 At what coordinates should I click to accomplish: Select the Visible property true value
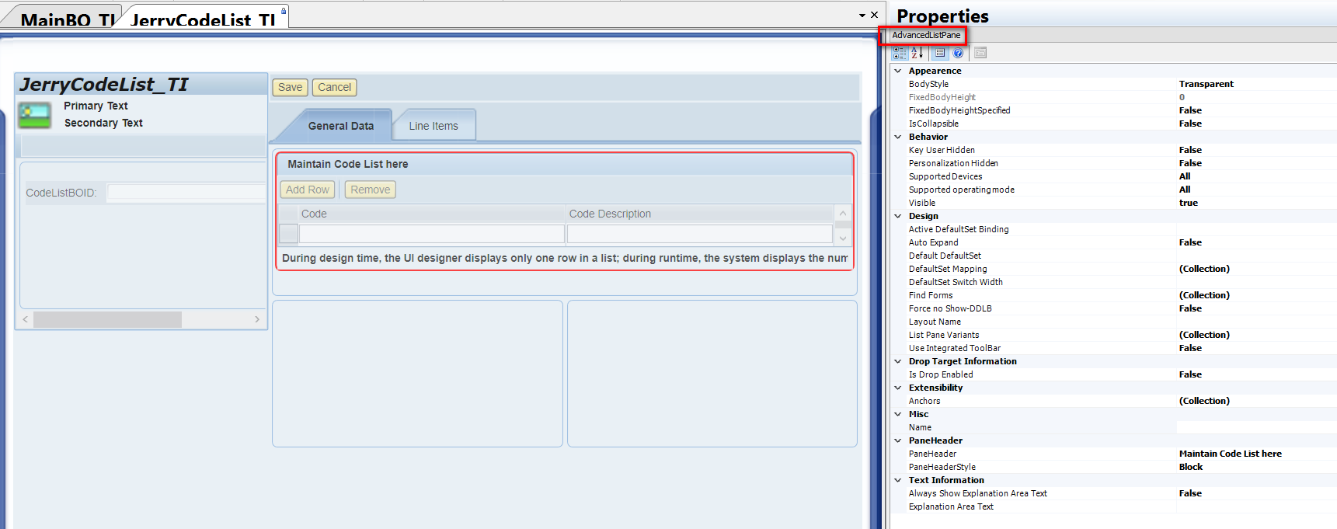coord(1188,203)
